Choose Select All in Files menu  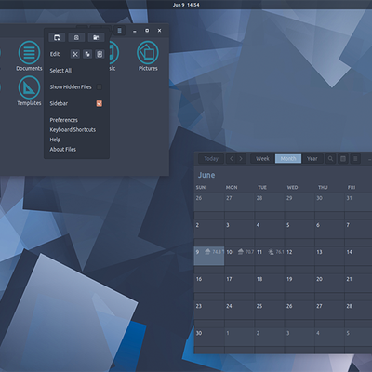tap(60, 71)
